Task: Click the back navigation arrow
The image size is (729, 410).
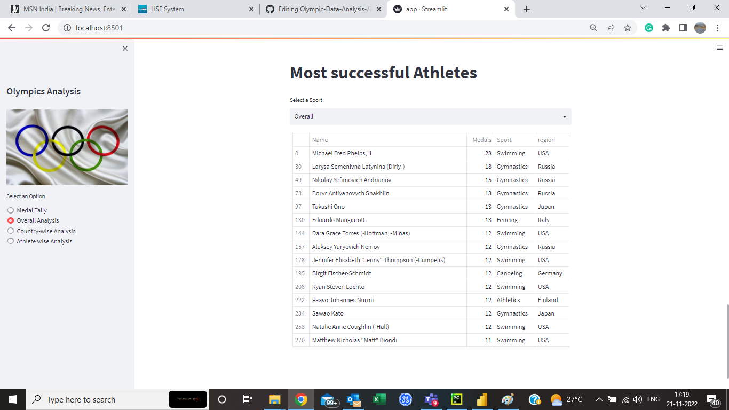Action: [11, 27]
